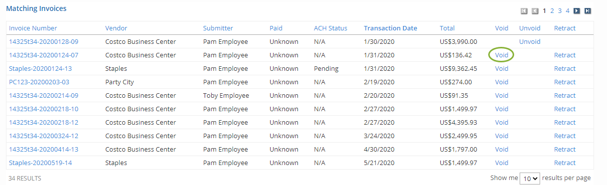
Task: Open invoice 14325t34-20200218-10
Action: [43, 109]
